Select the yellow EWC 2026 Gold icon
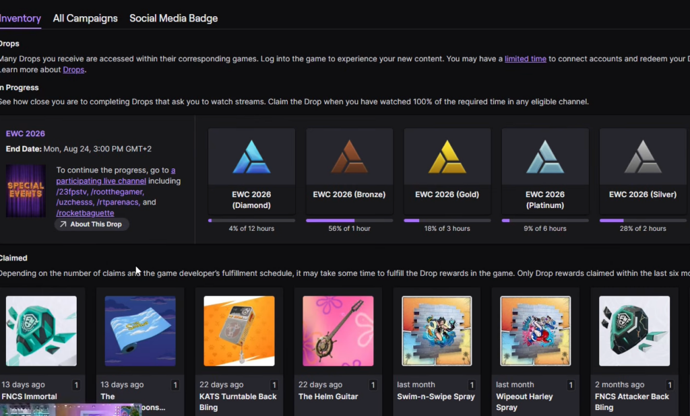Image resolution: width=690 pixels, height=416 pixels. (447, 157)
